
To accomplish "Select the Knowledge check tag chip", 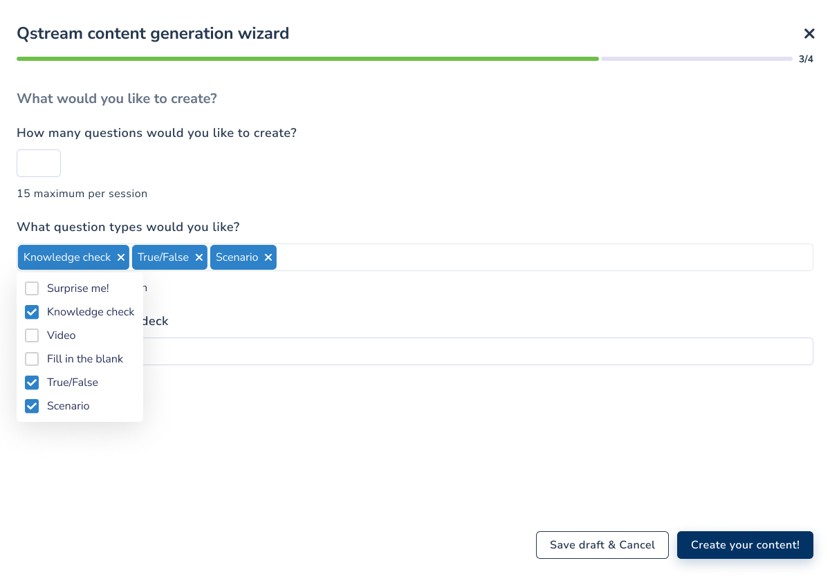I will [67, 257].
